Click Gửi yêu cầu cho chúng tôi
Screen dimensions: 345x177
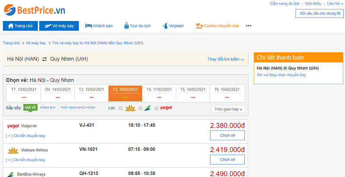(320, 13)
